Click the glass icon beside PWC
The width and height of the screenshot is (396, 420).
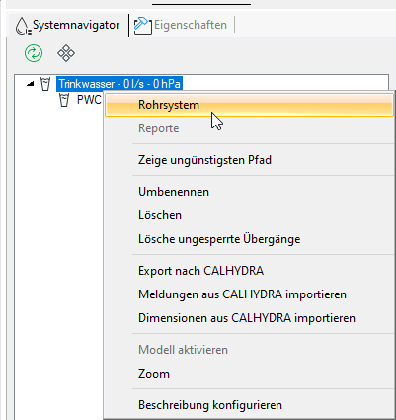(64, 100)
